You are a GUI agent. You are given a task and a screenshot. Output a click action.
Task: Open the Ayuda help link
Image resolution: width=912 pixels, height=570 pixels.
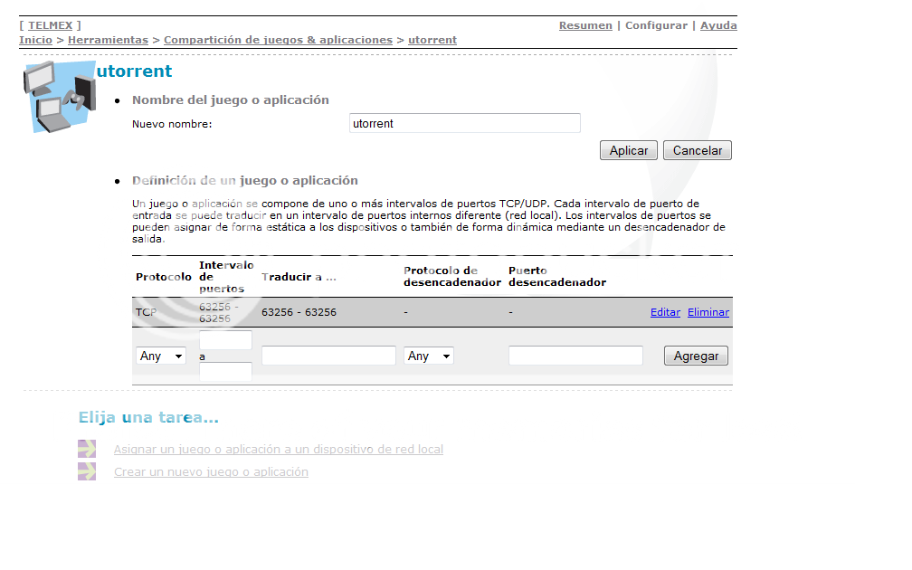718,25
